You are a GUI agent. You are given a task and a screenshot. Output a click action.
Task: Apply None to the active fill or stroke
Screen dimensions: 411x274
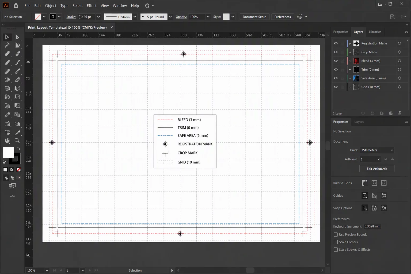[19, 170]
